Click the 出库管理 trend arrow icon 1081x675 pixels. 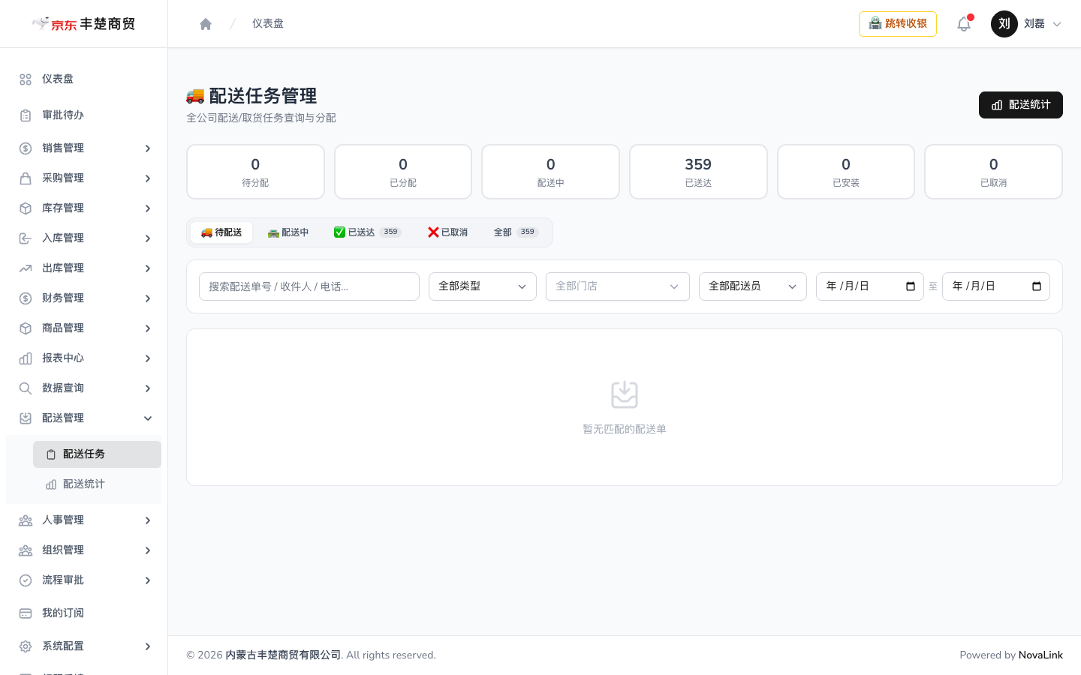26,268
